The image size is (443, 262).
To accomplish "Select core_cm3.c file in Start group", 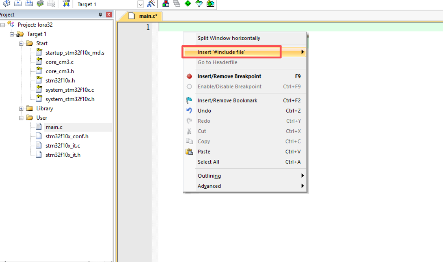I will 60,62.
